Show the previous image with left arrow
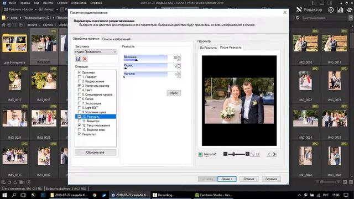Image resolution: width=354 pixels, height=199 pixels. pyautogui.click(x=269, y=154)
